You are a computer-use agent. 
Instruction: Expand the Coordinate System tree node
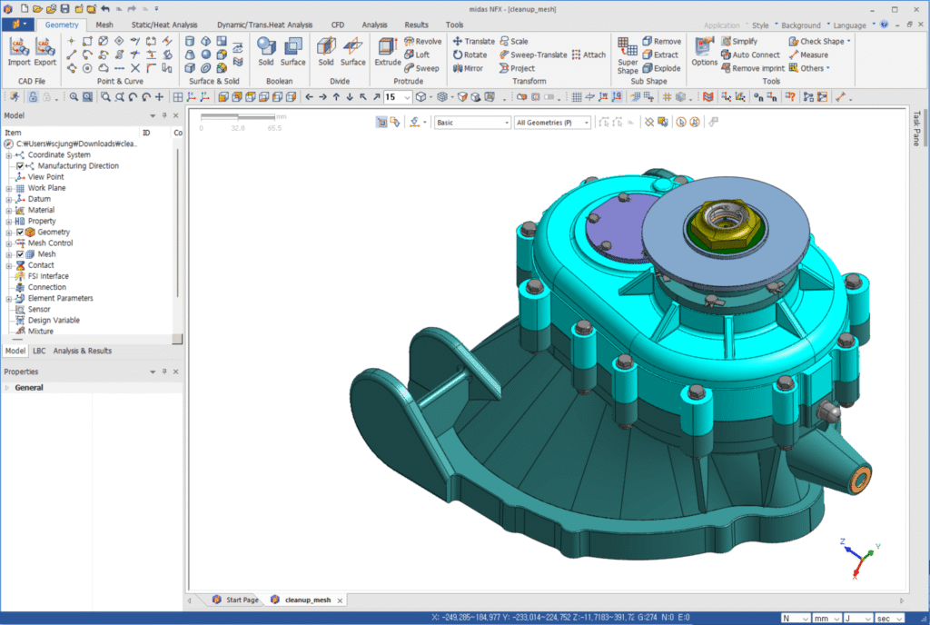point(8,155)
